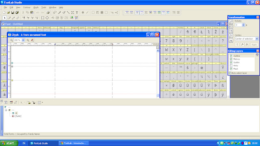The image size is (260, 146).
Task: Open the File menu
Action: (5, 7)
